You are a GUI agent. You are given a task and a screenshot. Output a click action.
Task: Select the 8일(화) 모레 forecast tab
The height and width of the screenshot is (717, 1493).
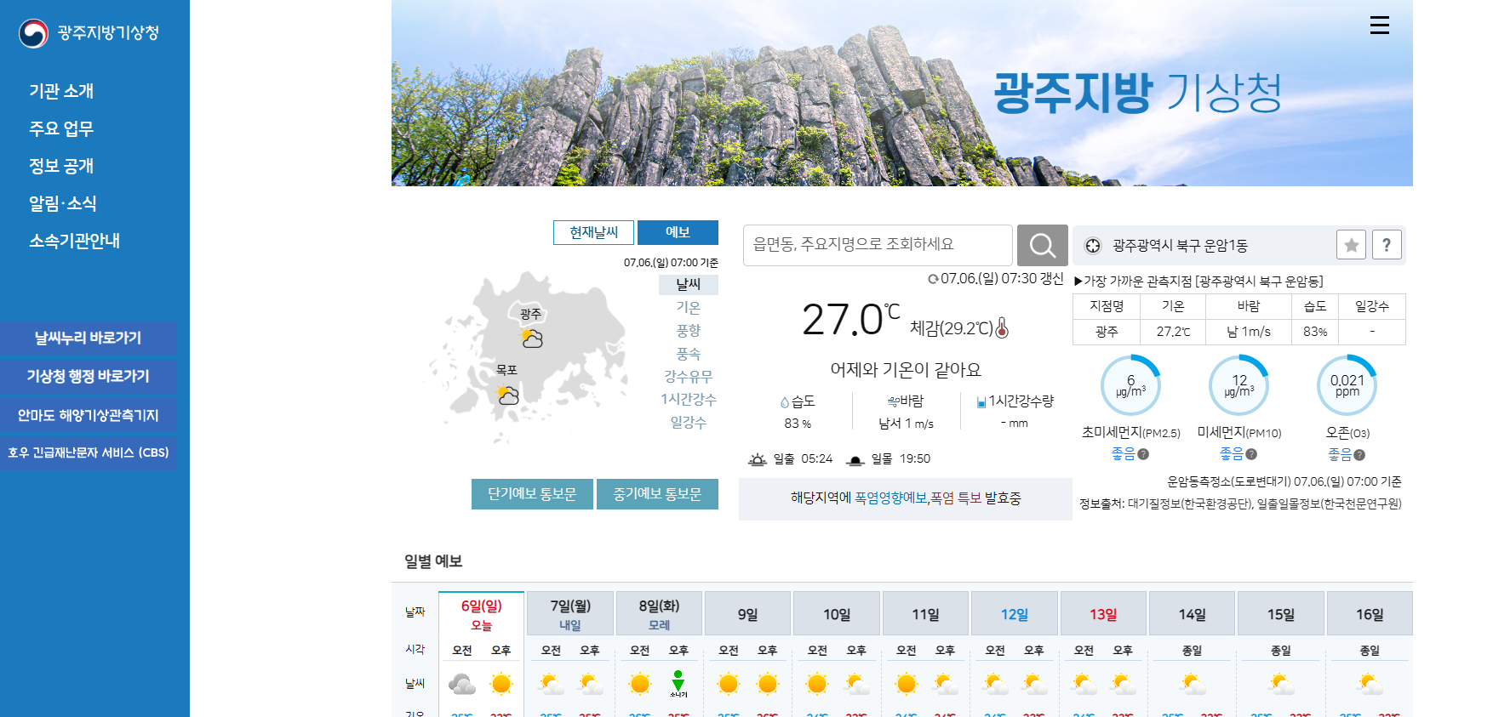click(x=659, y=614)
